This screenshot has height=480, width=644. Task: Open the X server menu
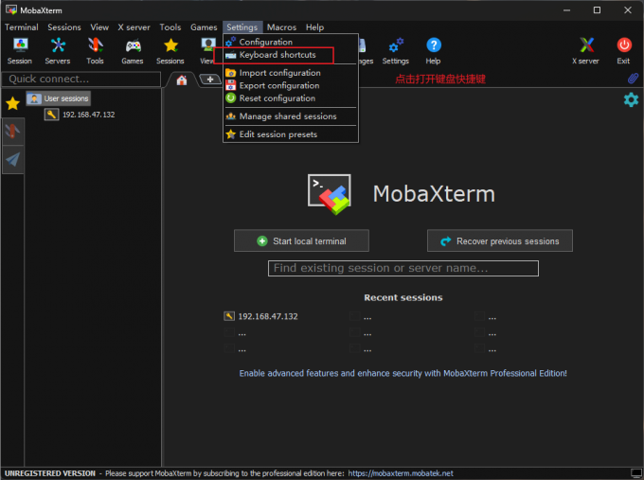point(134,27)
